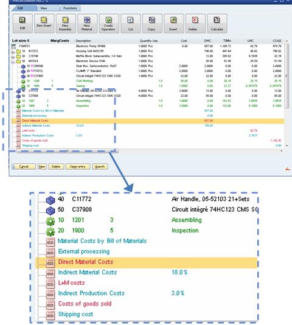Click the Edit toolbar button with pencil icon

point(23,23)
